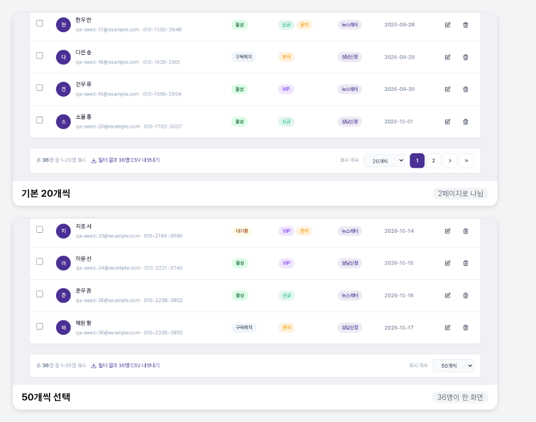The height and width of the screenshot is (422, 536).
Task: Check the 아윤신 row checkbox
Action: coord(40,261)
